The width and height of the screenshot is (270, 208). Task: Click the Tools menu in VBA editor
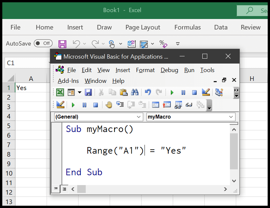coord(207,70)
